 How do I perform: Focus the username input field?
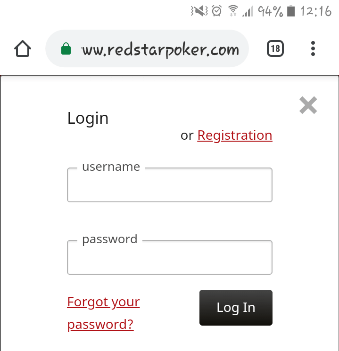tap(170, 185)
